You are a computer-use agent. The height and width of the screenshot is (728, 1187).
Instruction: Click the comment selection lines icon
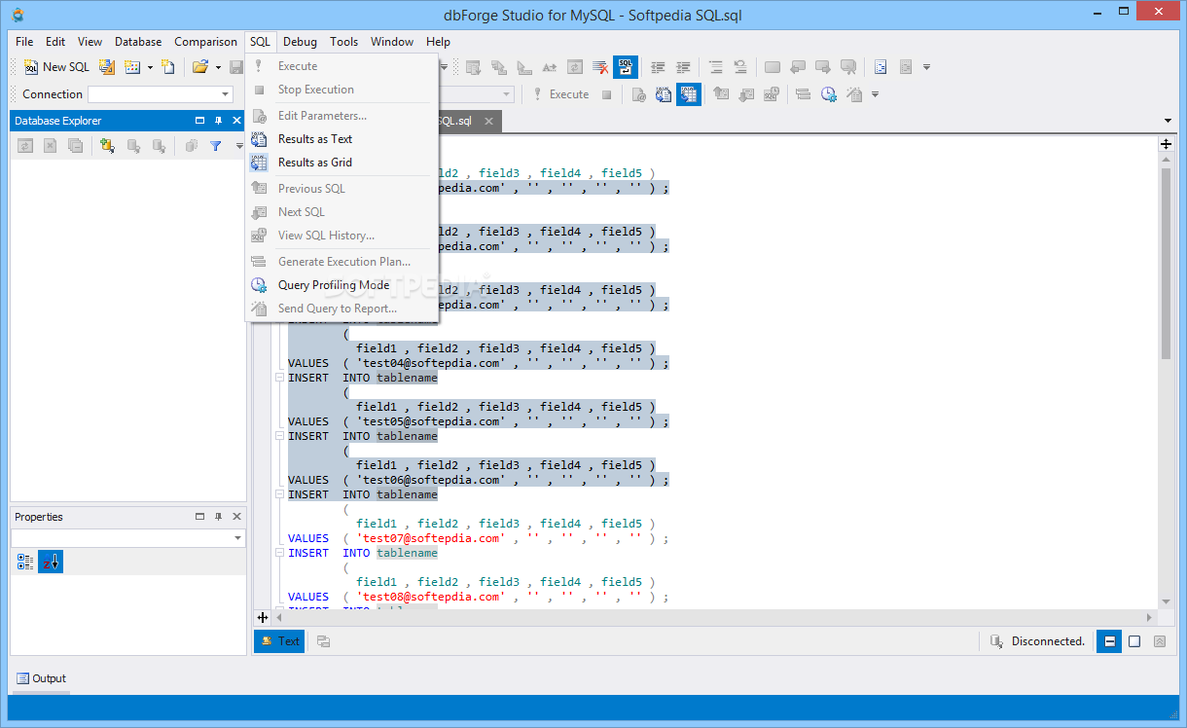715,67
